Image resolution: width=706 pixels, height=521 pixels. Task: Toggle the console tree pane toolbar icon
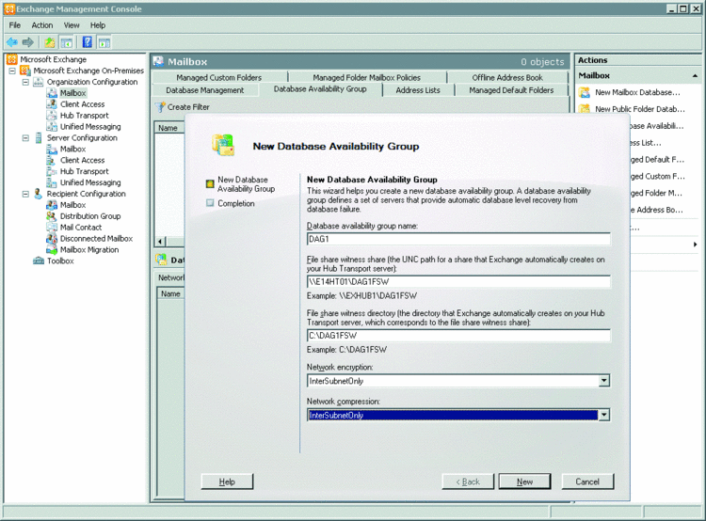point(66,42)
